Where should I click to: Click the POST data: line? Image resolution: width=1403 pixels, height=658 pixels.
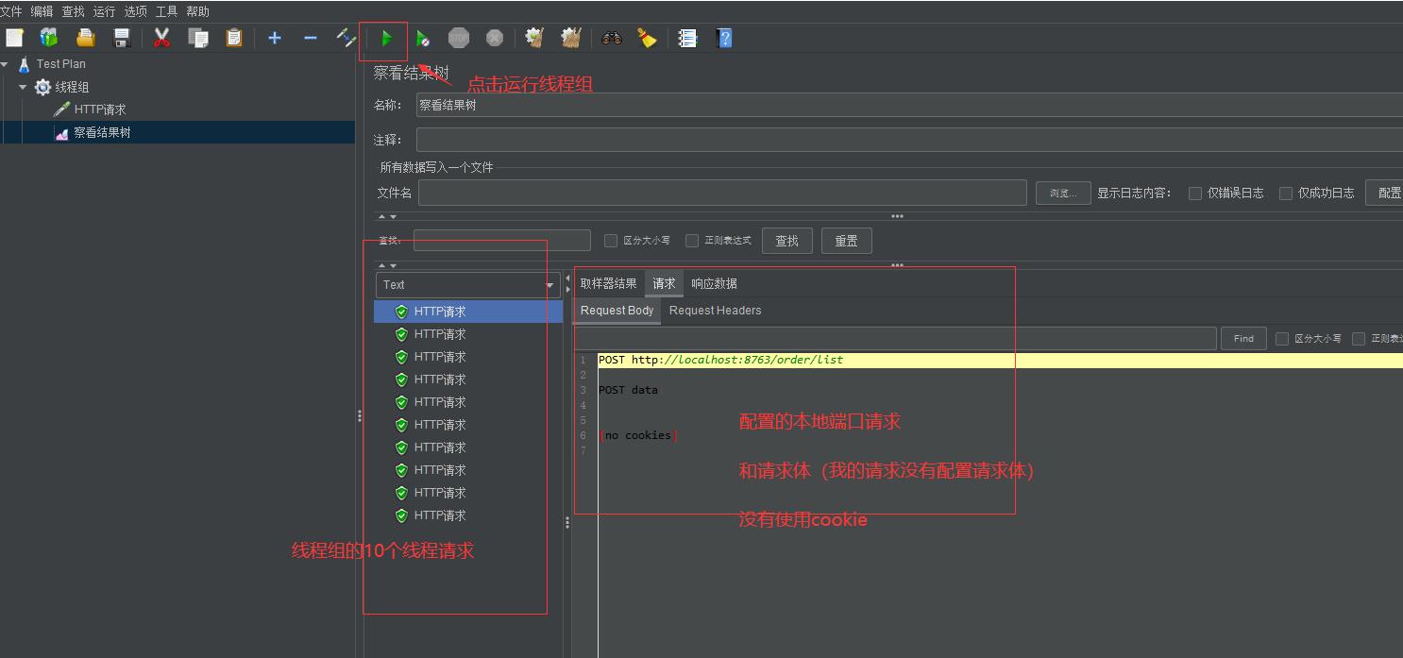pos(631,390)
